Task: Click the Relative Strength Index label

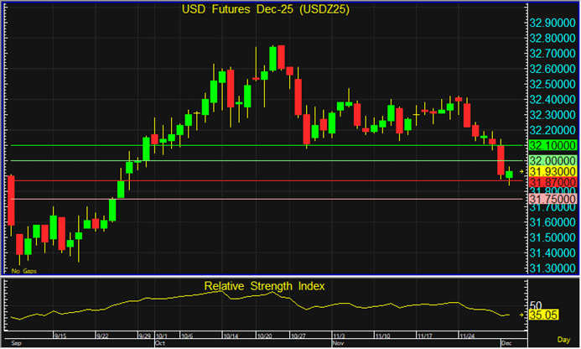Action: (x=265, y=286)
